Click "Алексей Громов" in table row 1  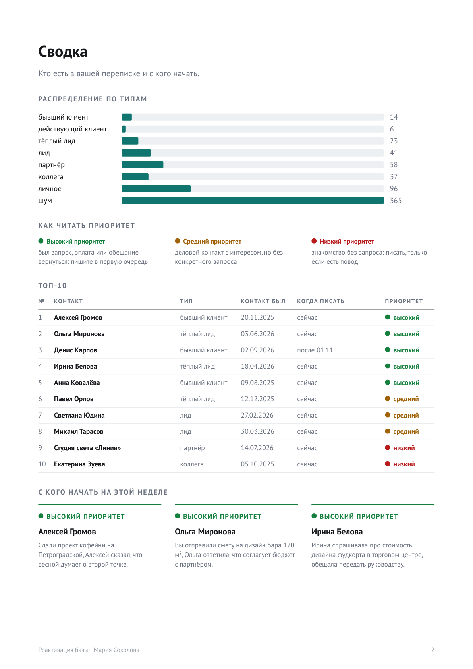tap(78, 318)
